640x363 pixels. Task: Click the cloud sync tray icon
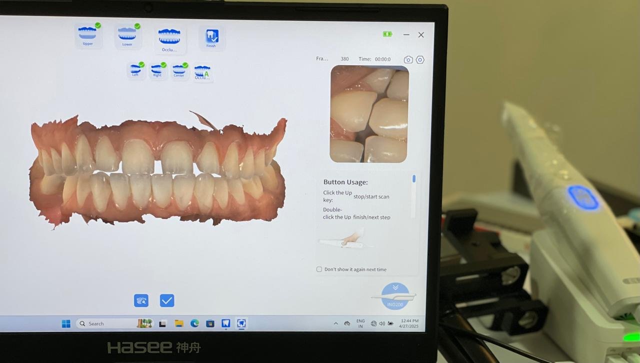(x=347, y=323)
